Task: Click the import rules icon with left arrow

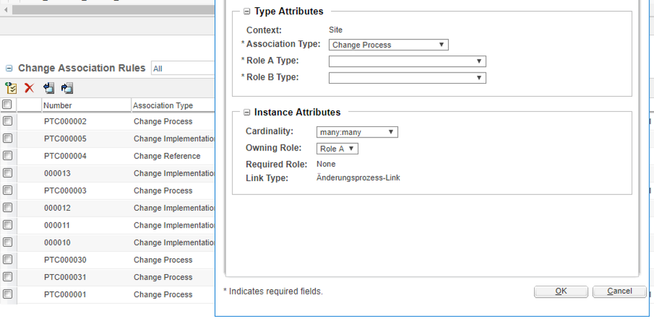Action: [x=48, y=88]
